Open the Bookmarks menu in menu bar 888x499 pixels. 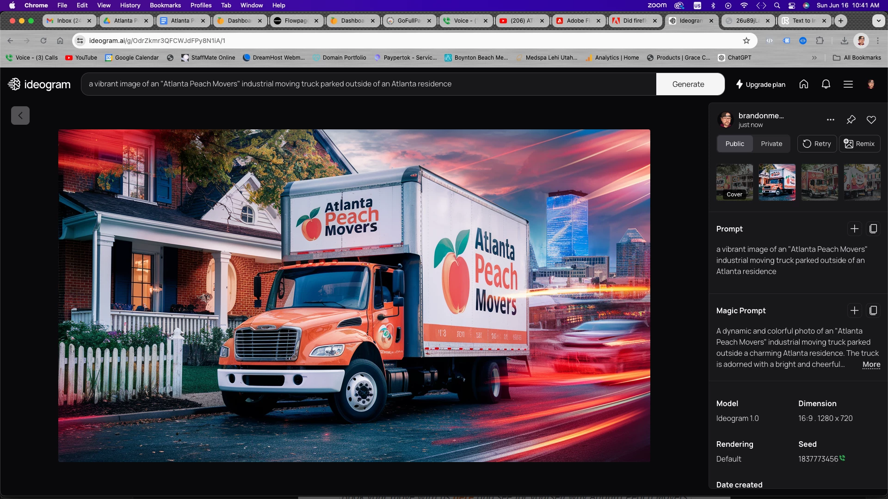(x=165, y=5)
